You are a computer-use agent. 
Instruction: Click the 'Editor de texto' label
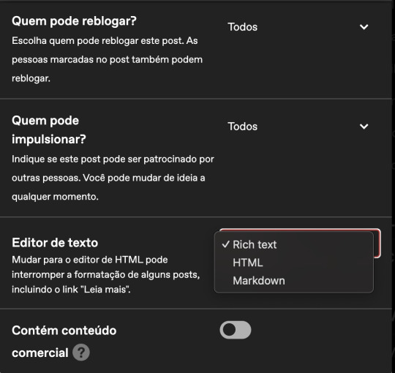[55, 243]
